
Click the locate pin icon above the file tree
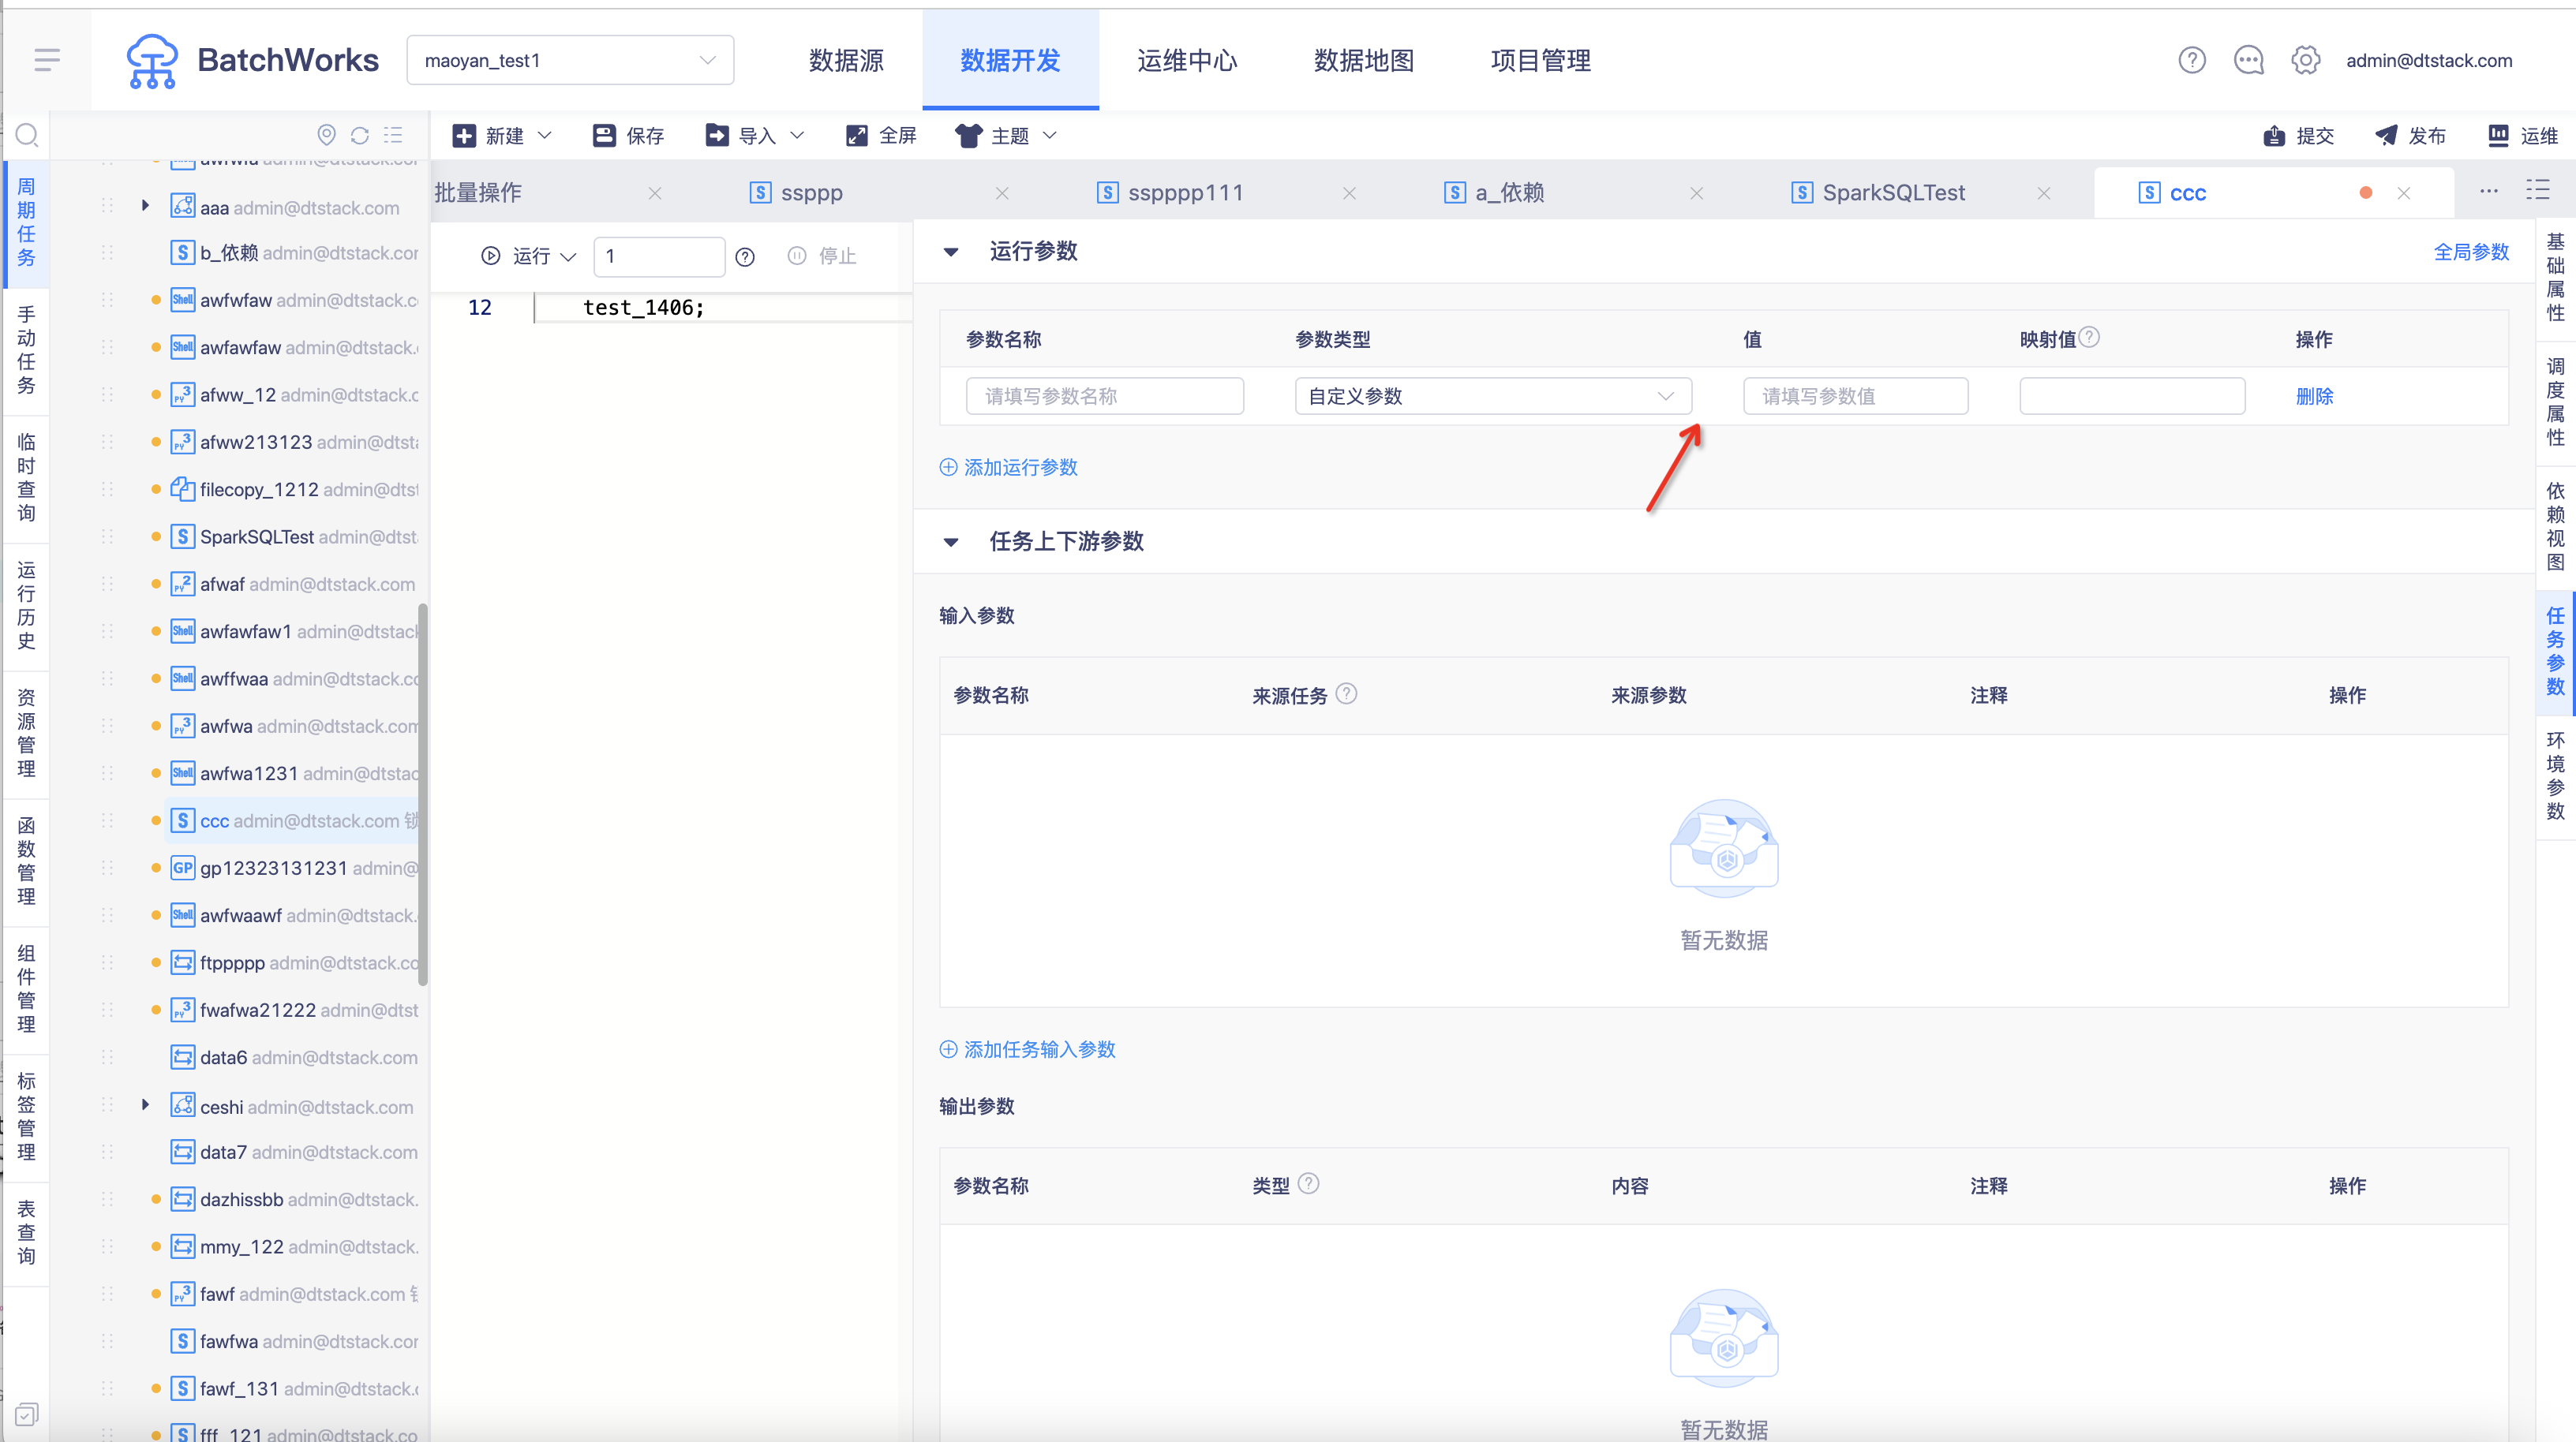[326, 135]
